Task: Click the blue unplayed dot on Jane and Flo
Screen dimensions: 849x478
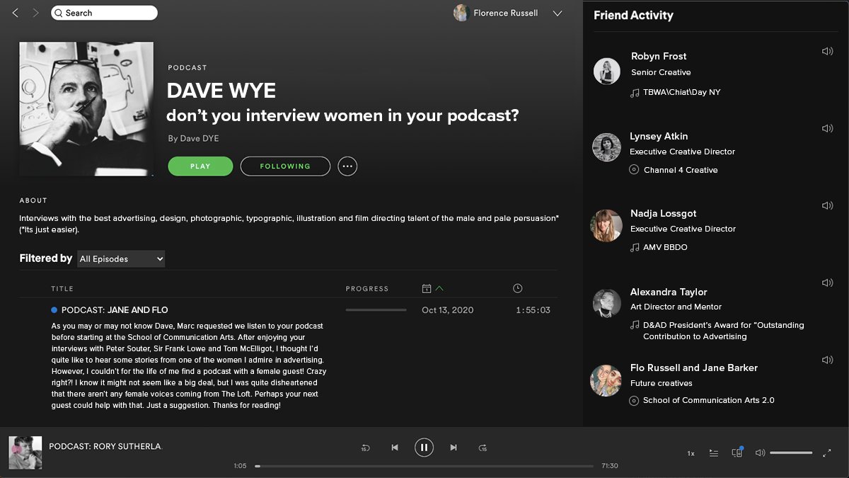Action: 54,310
